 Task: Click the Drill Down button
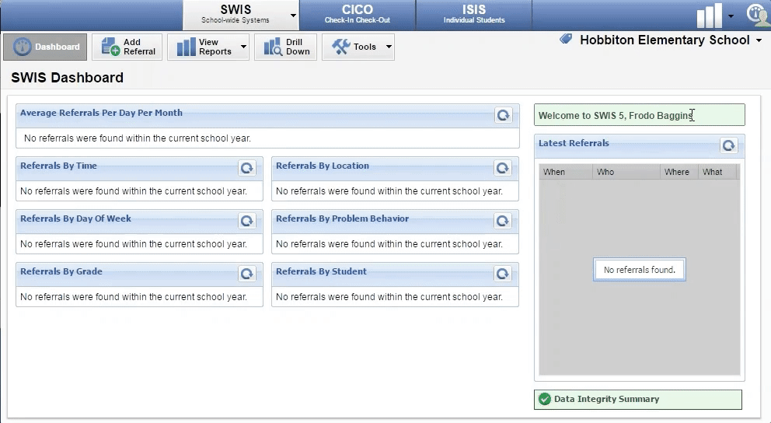(286, 47)
